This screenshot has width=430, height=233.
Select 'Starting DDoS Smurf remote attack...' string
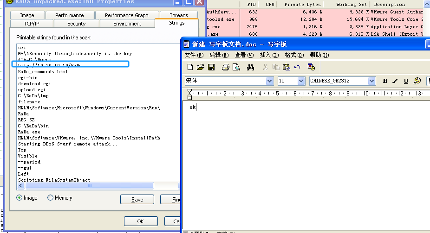(67, 144)
